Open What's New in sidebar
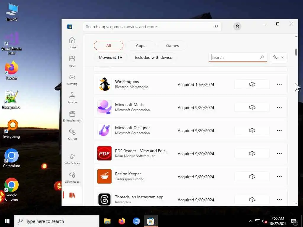The image size is (303, 227). [72, 159]
